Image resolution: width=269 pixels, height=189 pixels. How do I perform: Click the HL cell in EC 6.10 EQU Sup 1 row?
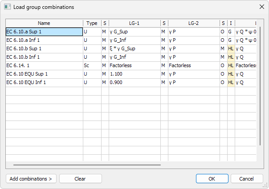pos(231,74)
